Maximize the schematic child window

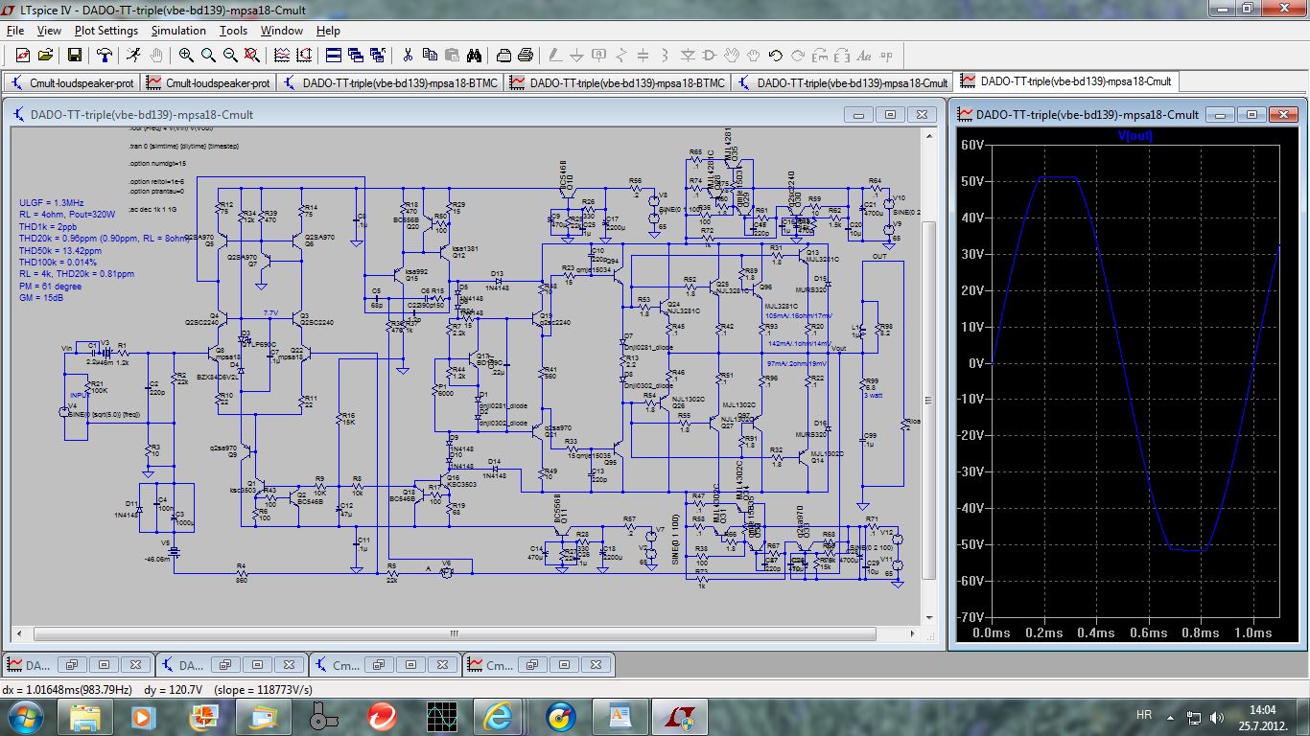[x=890, y=114]
